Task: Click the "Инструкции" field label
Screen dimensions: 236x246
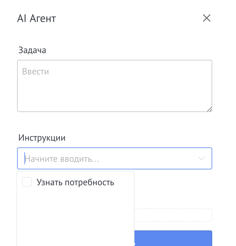Action: point(42,138)
